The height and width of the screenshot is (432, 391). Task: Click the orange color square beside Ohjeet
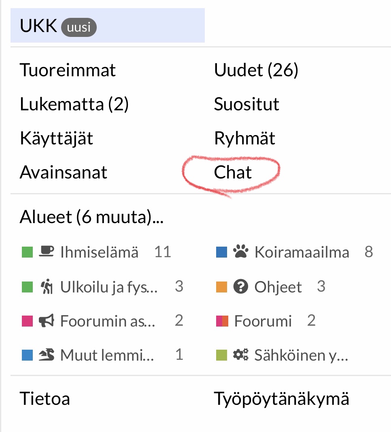pos(221,287)
